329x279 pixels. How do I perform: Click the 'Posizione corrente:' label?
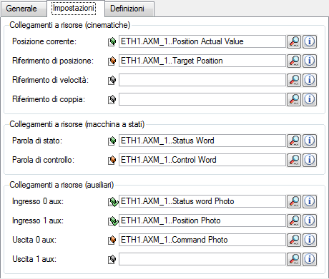tap(44, 41)
